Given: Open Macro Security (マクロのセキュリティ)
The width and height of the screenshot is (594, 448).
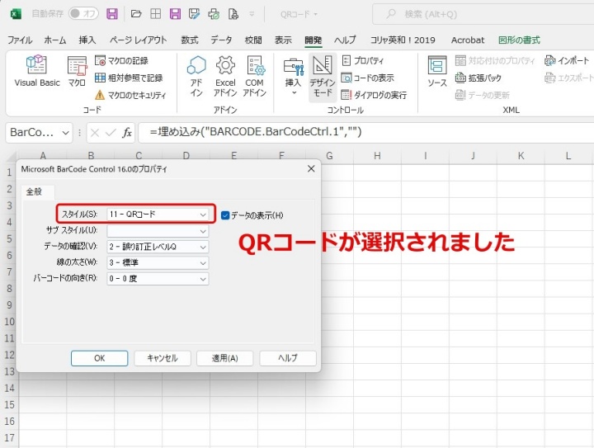Looking at the screenshot, I should [130, 95].
